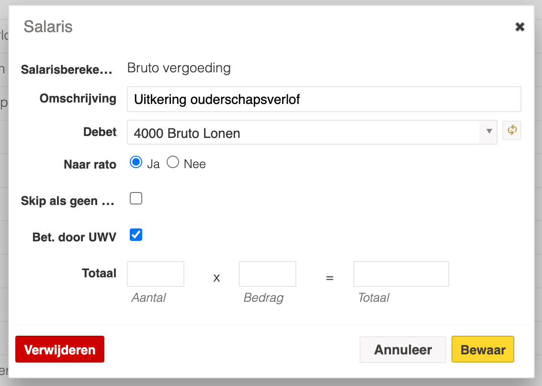Open the Debet dropdown arrow

pos(488,132)
